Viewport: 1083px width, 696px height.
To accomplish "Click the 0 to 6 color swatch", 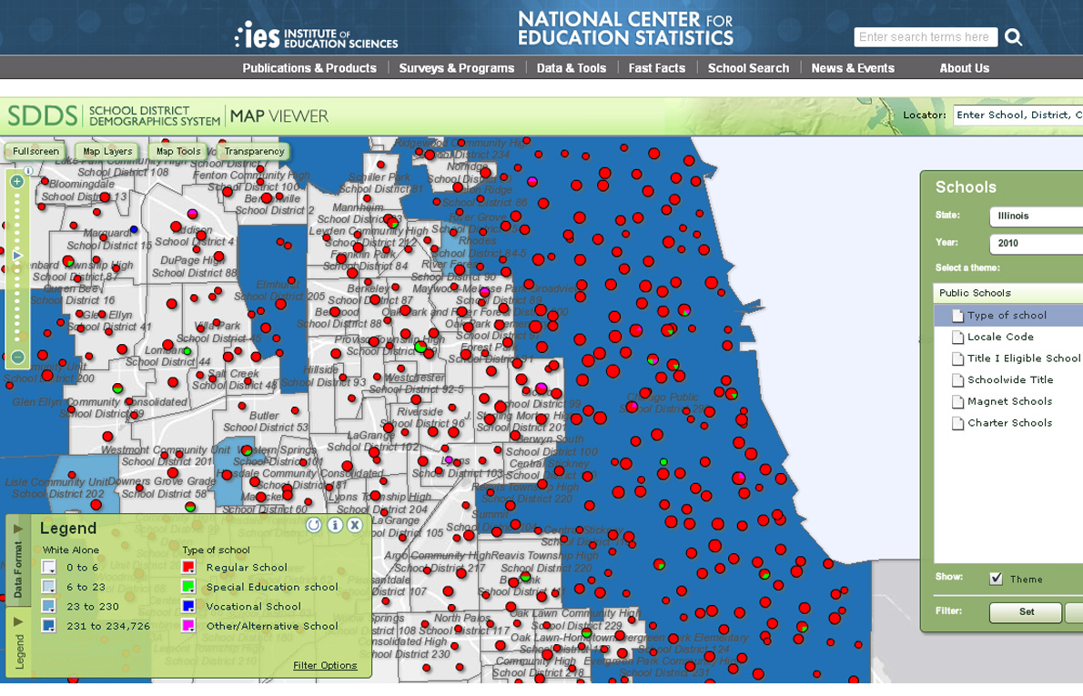I will pos(48,567).
